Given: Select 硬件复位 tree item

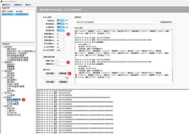Looking at the screenshot, I should (x=11, y=82).
